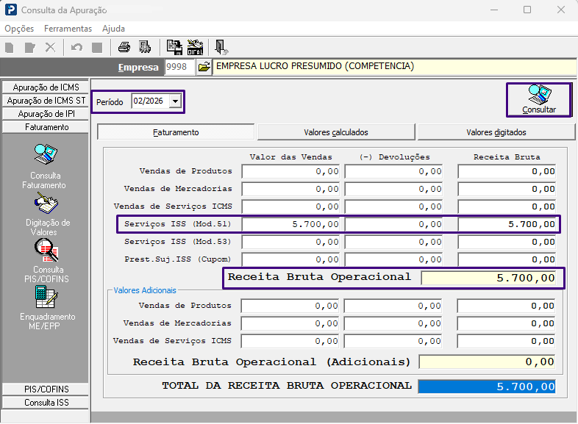578x424 pixels.
Task: Click the undo arrow toolbar icon
Action: (76, 48)
